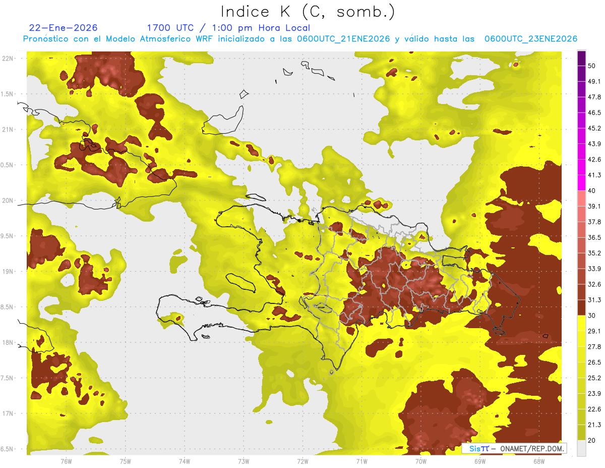Viewport: 605px width, 468px height.
Task: Click the color scale value '39.1'
Action: pyautogui.click(x=595, y=206)
